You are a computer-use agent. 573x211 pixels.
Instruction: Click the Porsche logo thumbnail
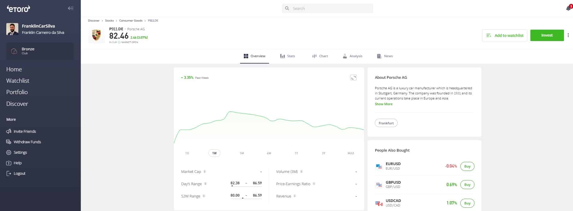96,35
